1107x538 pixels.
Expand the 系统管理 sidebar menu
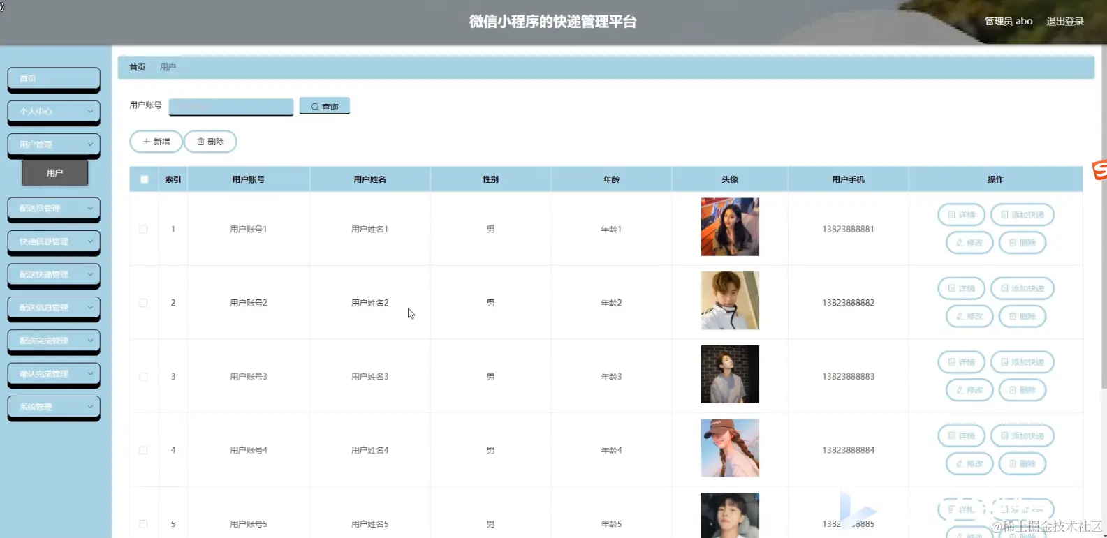[54, 407]
